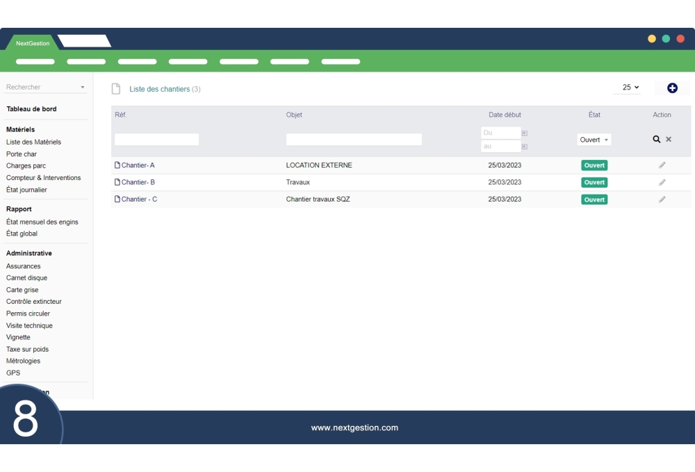This screenshot has width=695, height=472.
Task: Click the magnifier search filter icon
Action: pyautogui.click(x=657, y=139)
